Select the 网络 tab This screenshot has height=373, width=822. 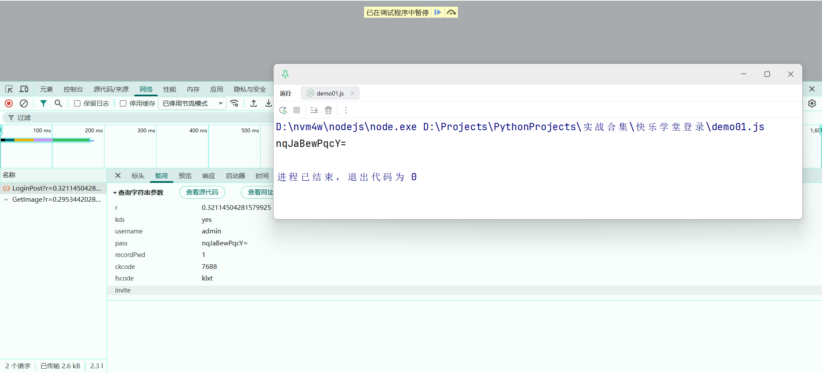pyautogui.click(x=146, y=89)
